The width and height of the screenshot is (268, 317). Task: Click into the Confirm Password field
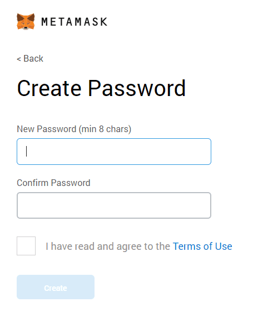(114, 205)
